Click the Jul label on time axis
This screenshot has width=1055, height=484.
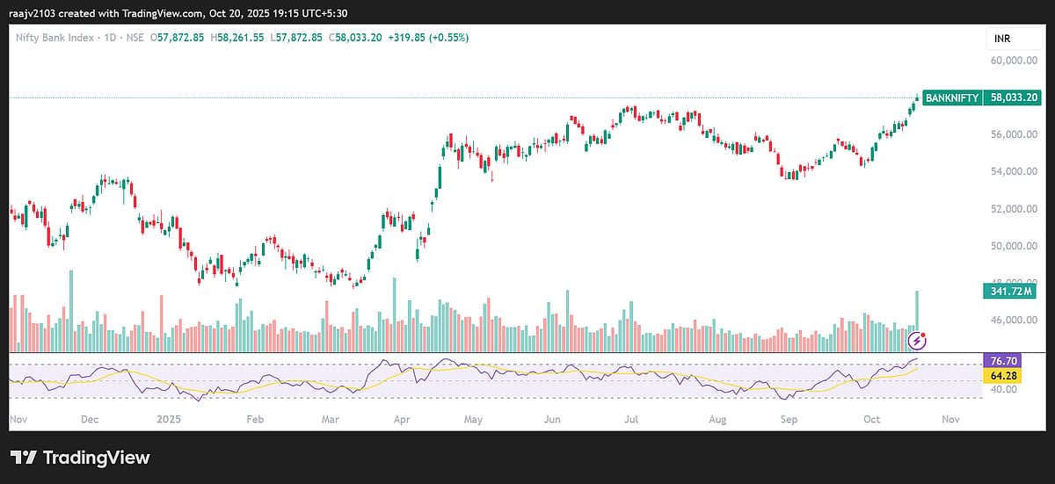(631, 420)
